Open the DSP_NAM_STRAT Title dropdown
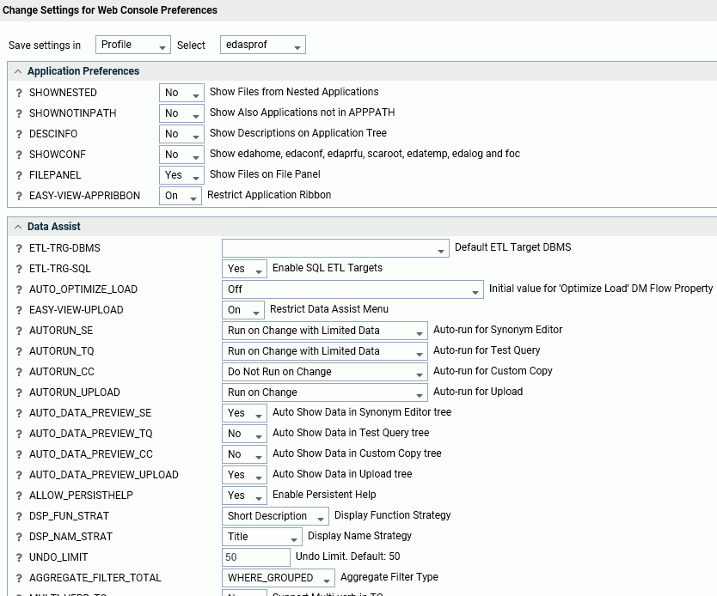Image resolution: width=717 pixels, height=596 pixels. click(262, 537)
